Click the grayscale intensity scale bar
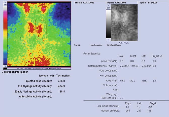This screenshot has height=117, width=169. click(x=109, y=24)
